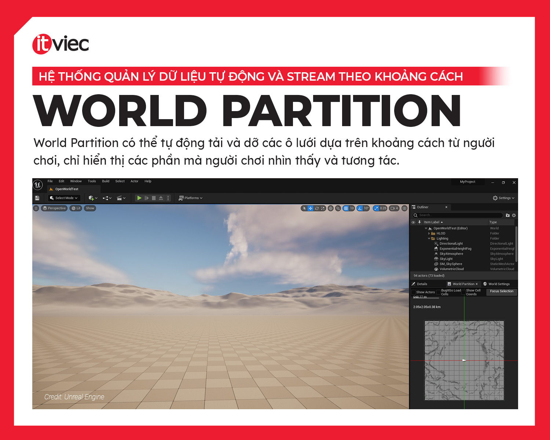
Task: Toggle the rotation angle snapping icon
Action: tap(360, 208)
